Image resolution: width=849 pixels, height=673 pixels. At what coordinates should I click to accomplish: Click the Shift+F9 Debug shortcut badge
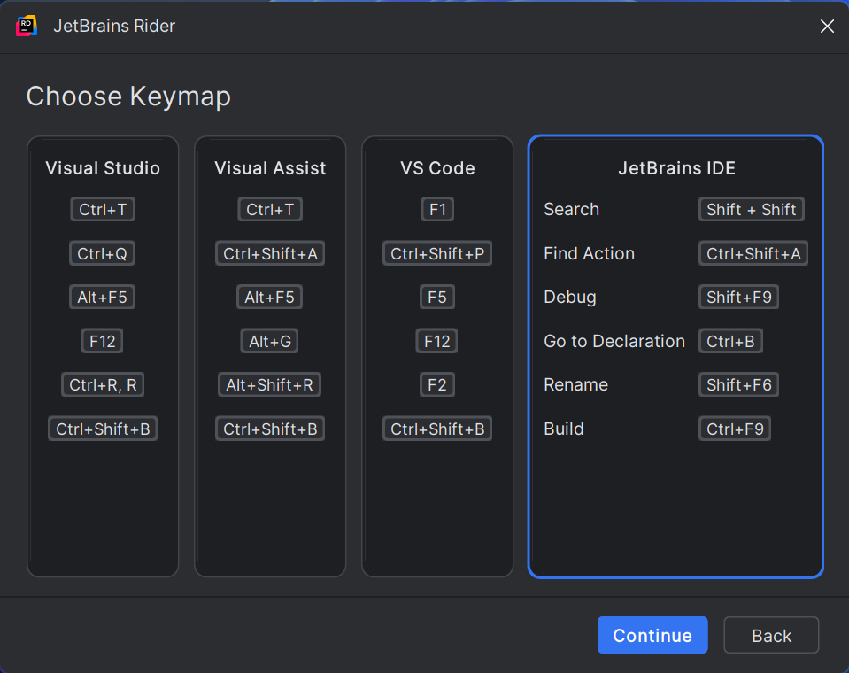pos(738,298)
